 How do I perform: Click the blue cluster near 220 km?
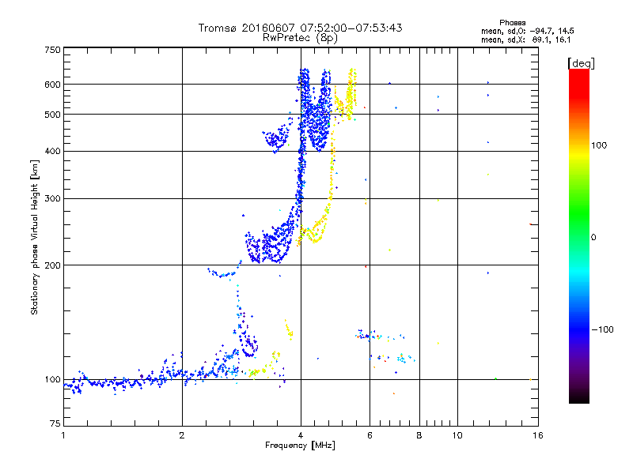click(x=270, y=245)
